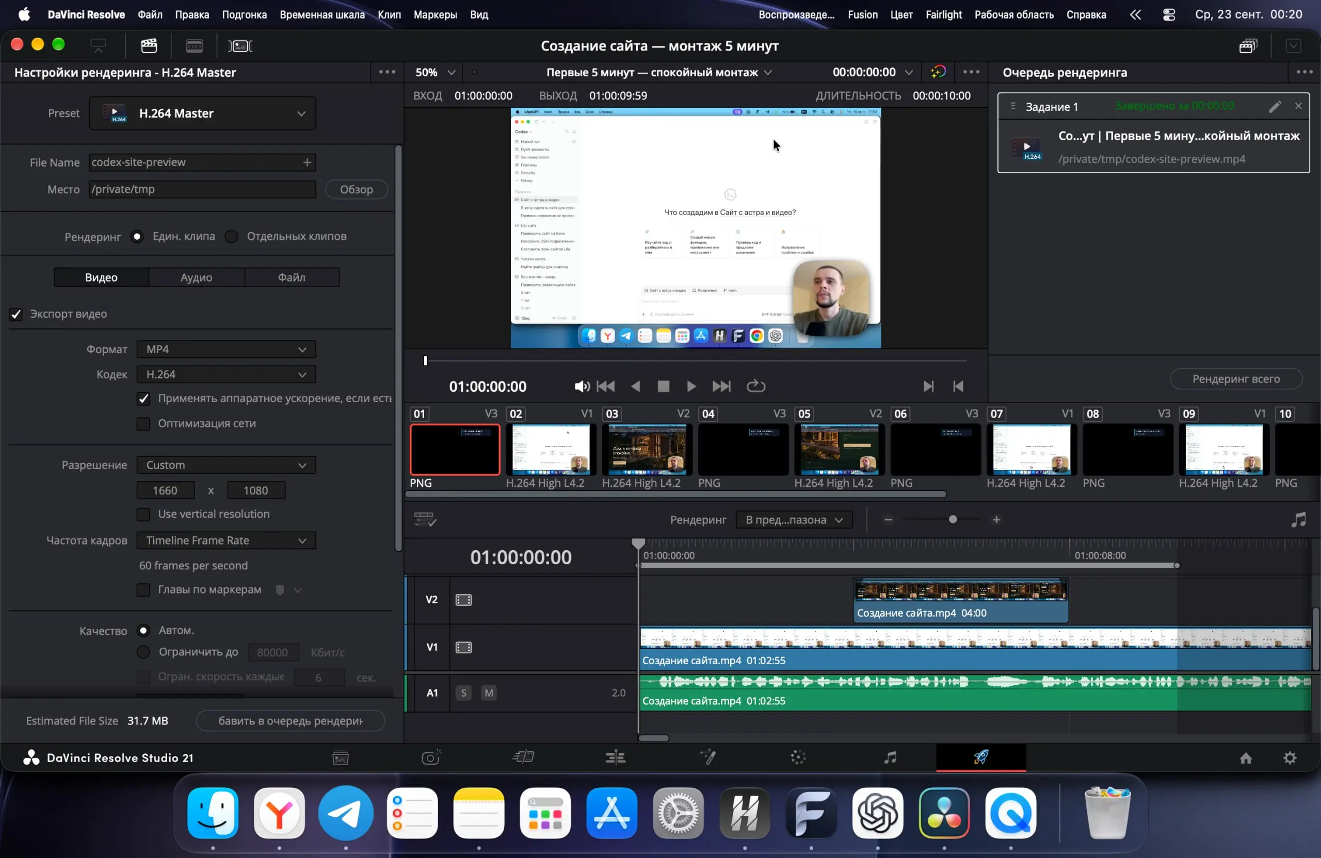Toggle the Tape toolbar icon
Image resolution: width=1321 pixels, height=858 pixels.
[194, 45]
